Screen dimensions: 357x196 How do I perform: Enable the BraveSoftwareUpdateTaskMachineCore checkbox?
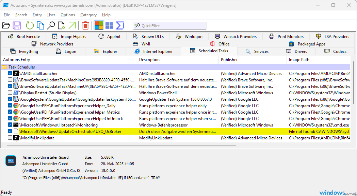[x=10, y=80]
